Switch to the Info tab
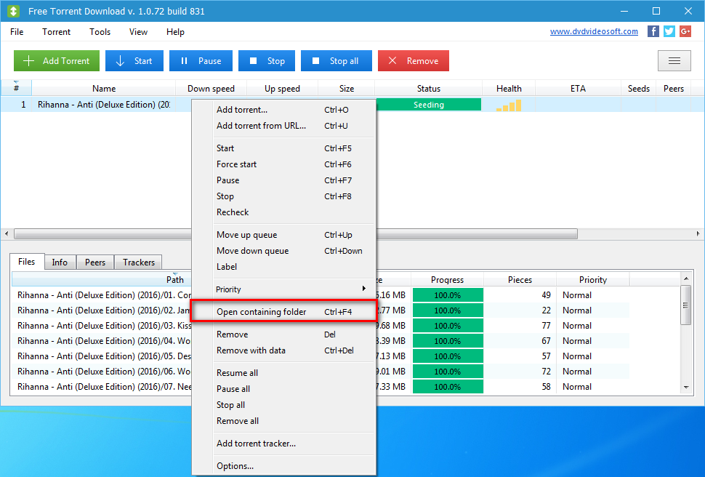The image size is (705, 477). point(60,262)
